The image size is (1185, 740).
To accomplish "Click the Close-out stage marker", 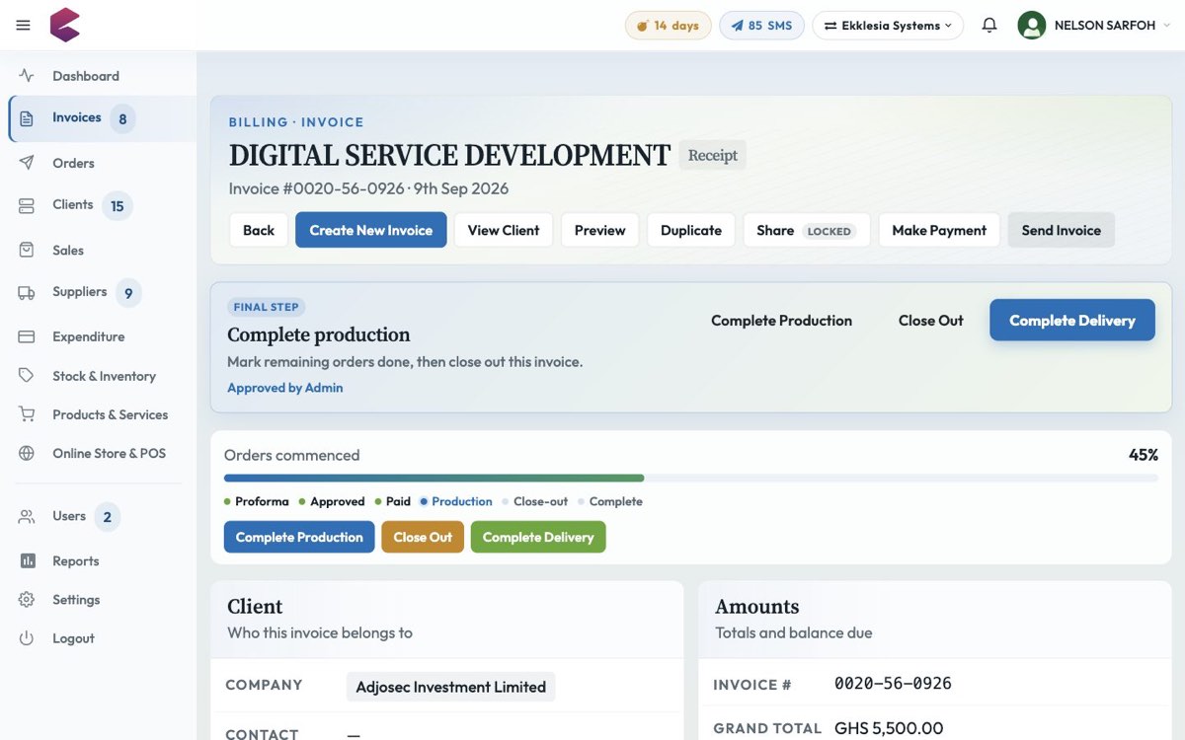I will tap(535, 501).
